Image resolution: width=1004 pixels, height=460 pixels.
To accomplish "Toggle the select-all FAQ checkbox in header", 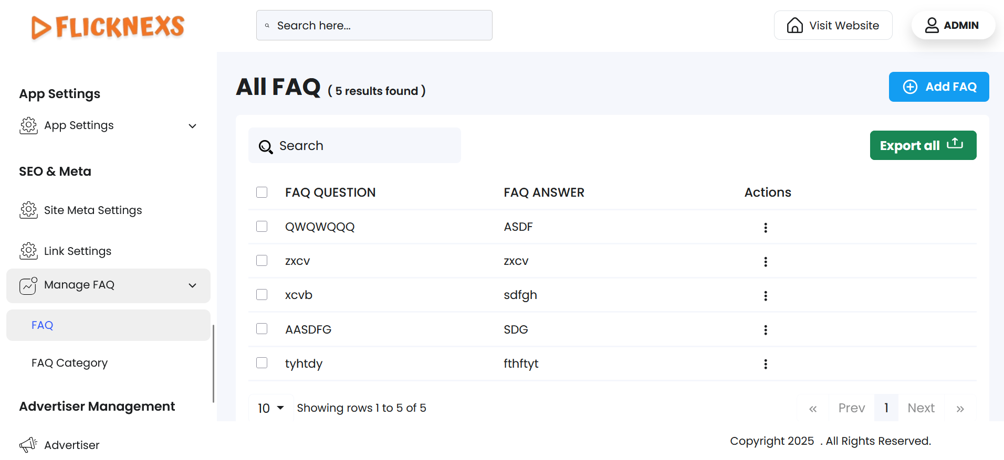I will pos(262,192).
